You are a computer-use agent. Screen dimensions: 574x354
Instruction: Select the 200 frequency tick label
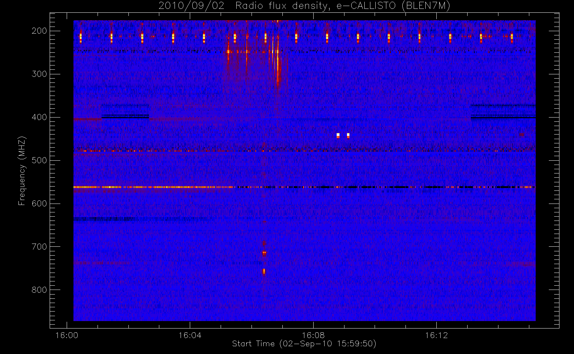point(39,31)
